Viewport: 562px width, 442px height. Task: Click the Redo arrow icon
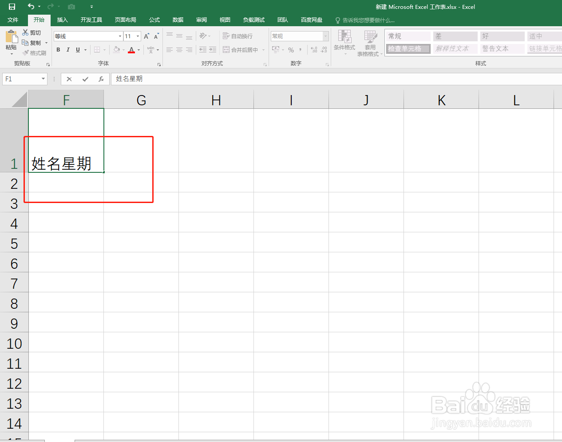click(x=50, y=6)
